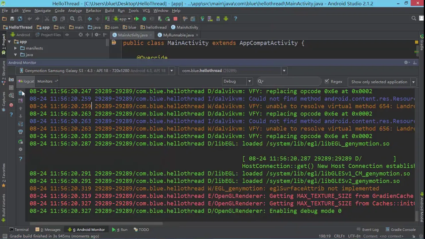The image size is (425, 239).
Task: Open the Run tool window
Action: (120, 230)
